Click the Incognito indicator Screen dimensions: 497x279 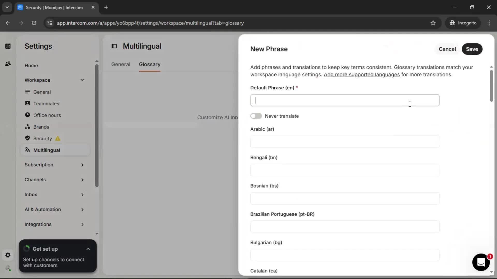[463, 23]
